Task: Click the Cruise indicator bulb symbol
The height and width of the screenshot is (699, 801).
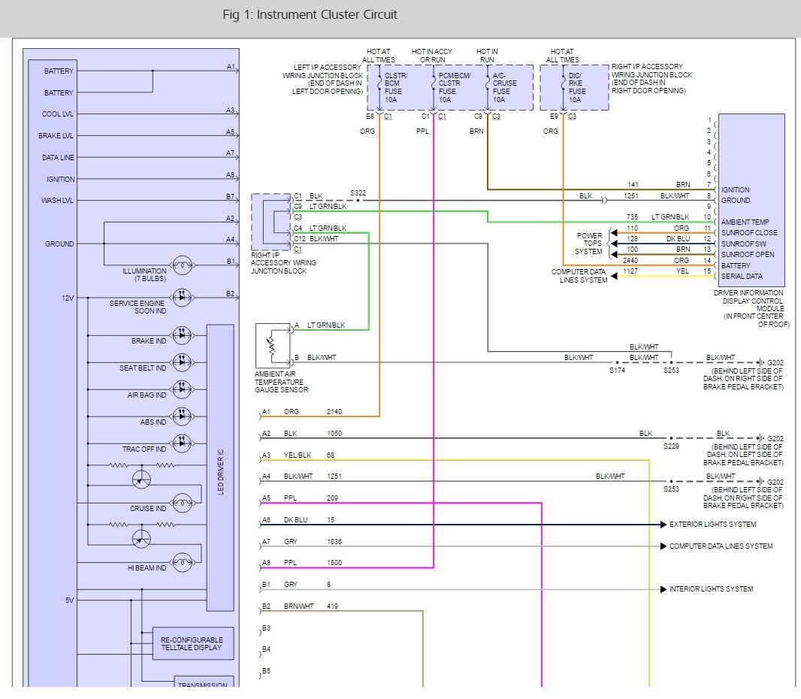Action: coord(181,501)
